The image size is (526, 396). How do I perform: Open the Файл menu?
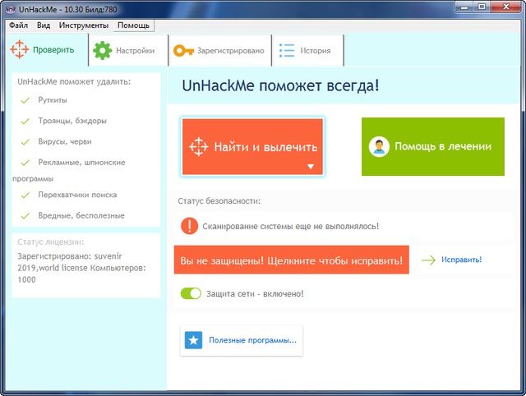[18, 25]
